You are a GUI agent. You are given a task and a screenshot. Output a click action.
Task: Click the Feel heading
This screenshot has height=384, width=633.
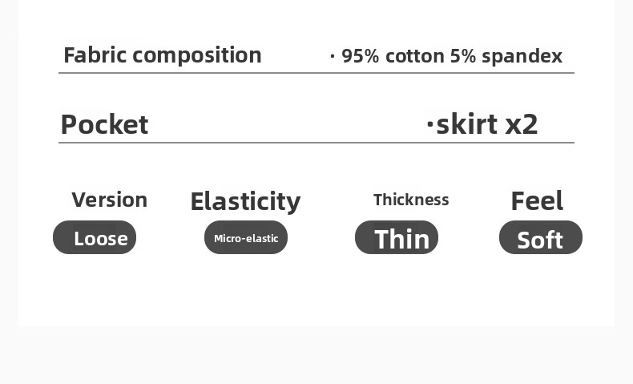point(537,200)
